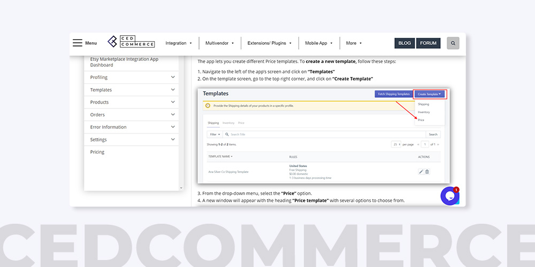Go to the next page arrow

tap(438, 144)
